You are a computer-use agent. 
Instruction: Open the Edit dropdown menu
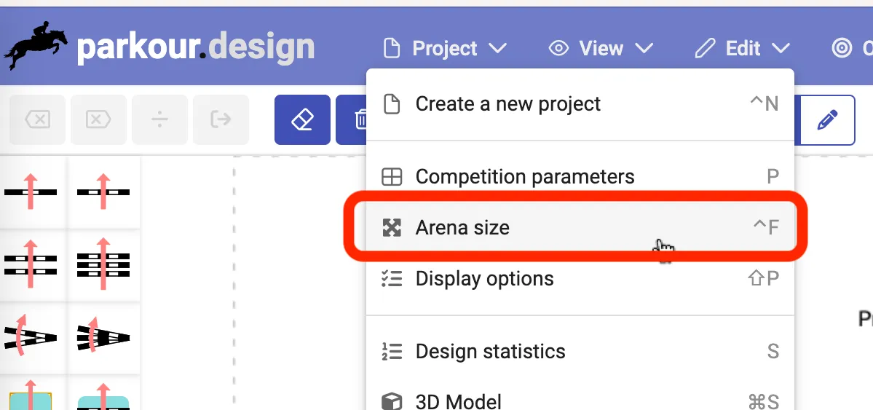click(743, 49)
